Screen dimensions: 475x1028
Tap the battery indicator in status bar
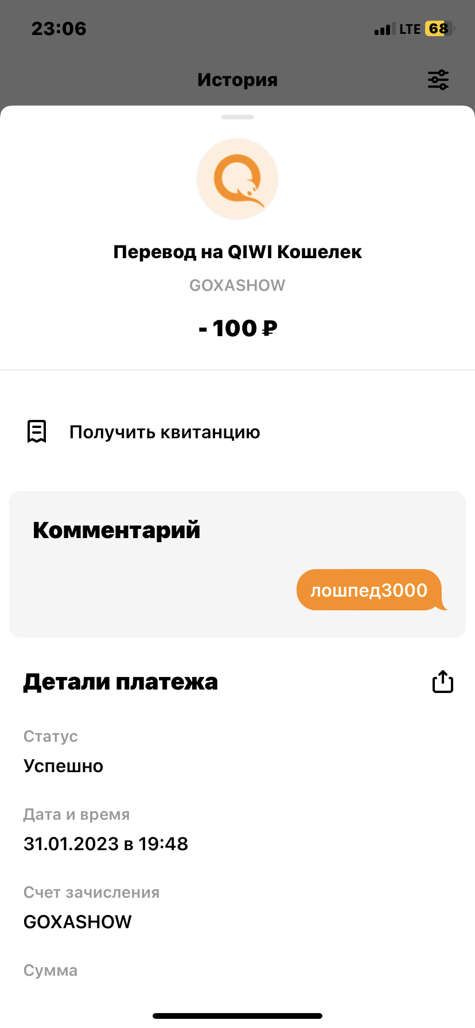click(439, 29)
